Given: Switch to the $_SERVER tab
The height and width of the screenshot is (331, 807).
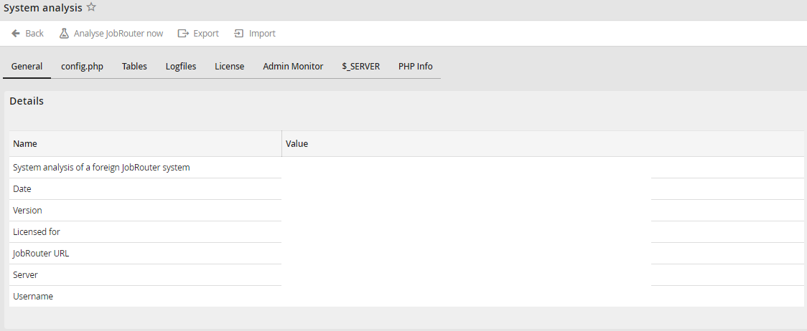Looking at the screenshot, I should 361,67.
